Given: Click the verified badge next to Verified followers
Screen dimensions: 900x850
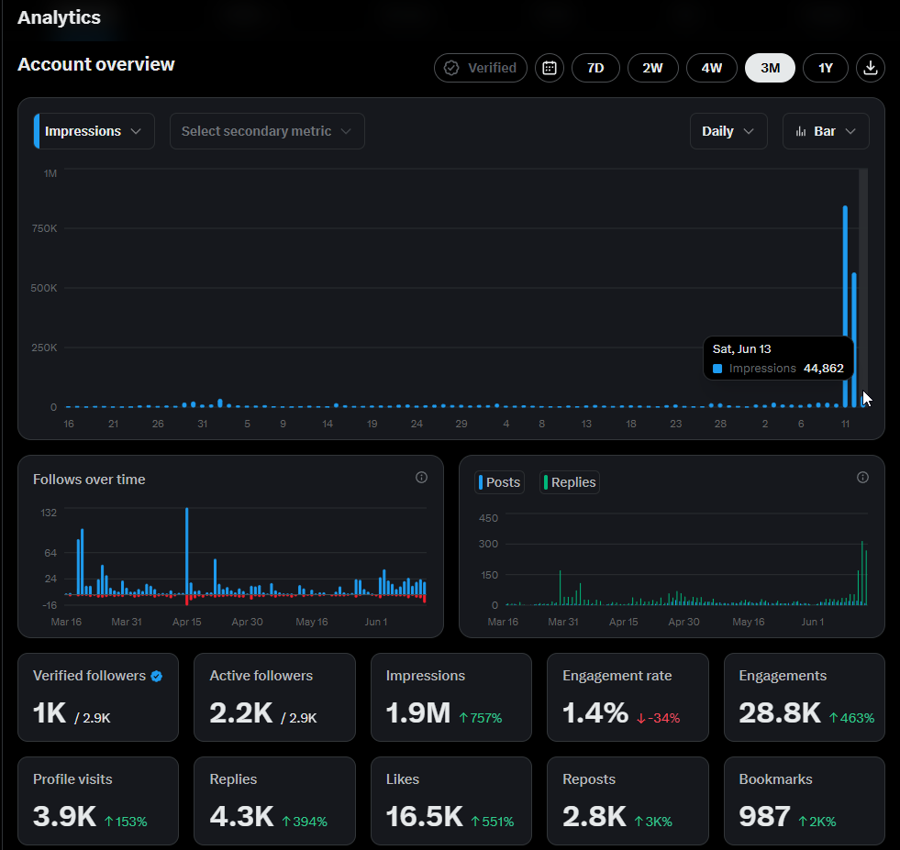Looking at the screenshot, I should click(157, 676).
